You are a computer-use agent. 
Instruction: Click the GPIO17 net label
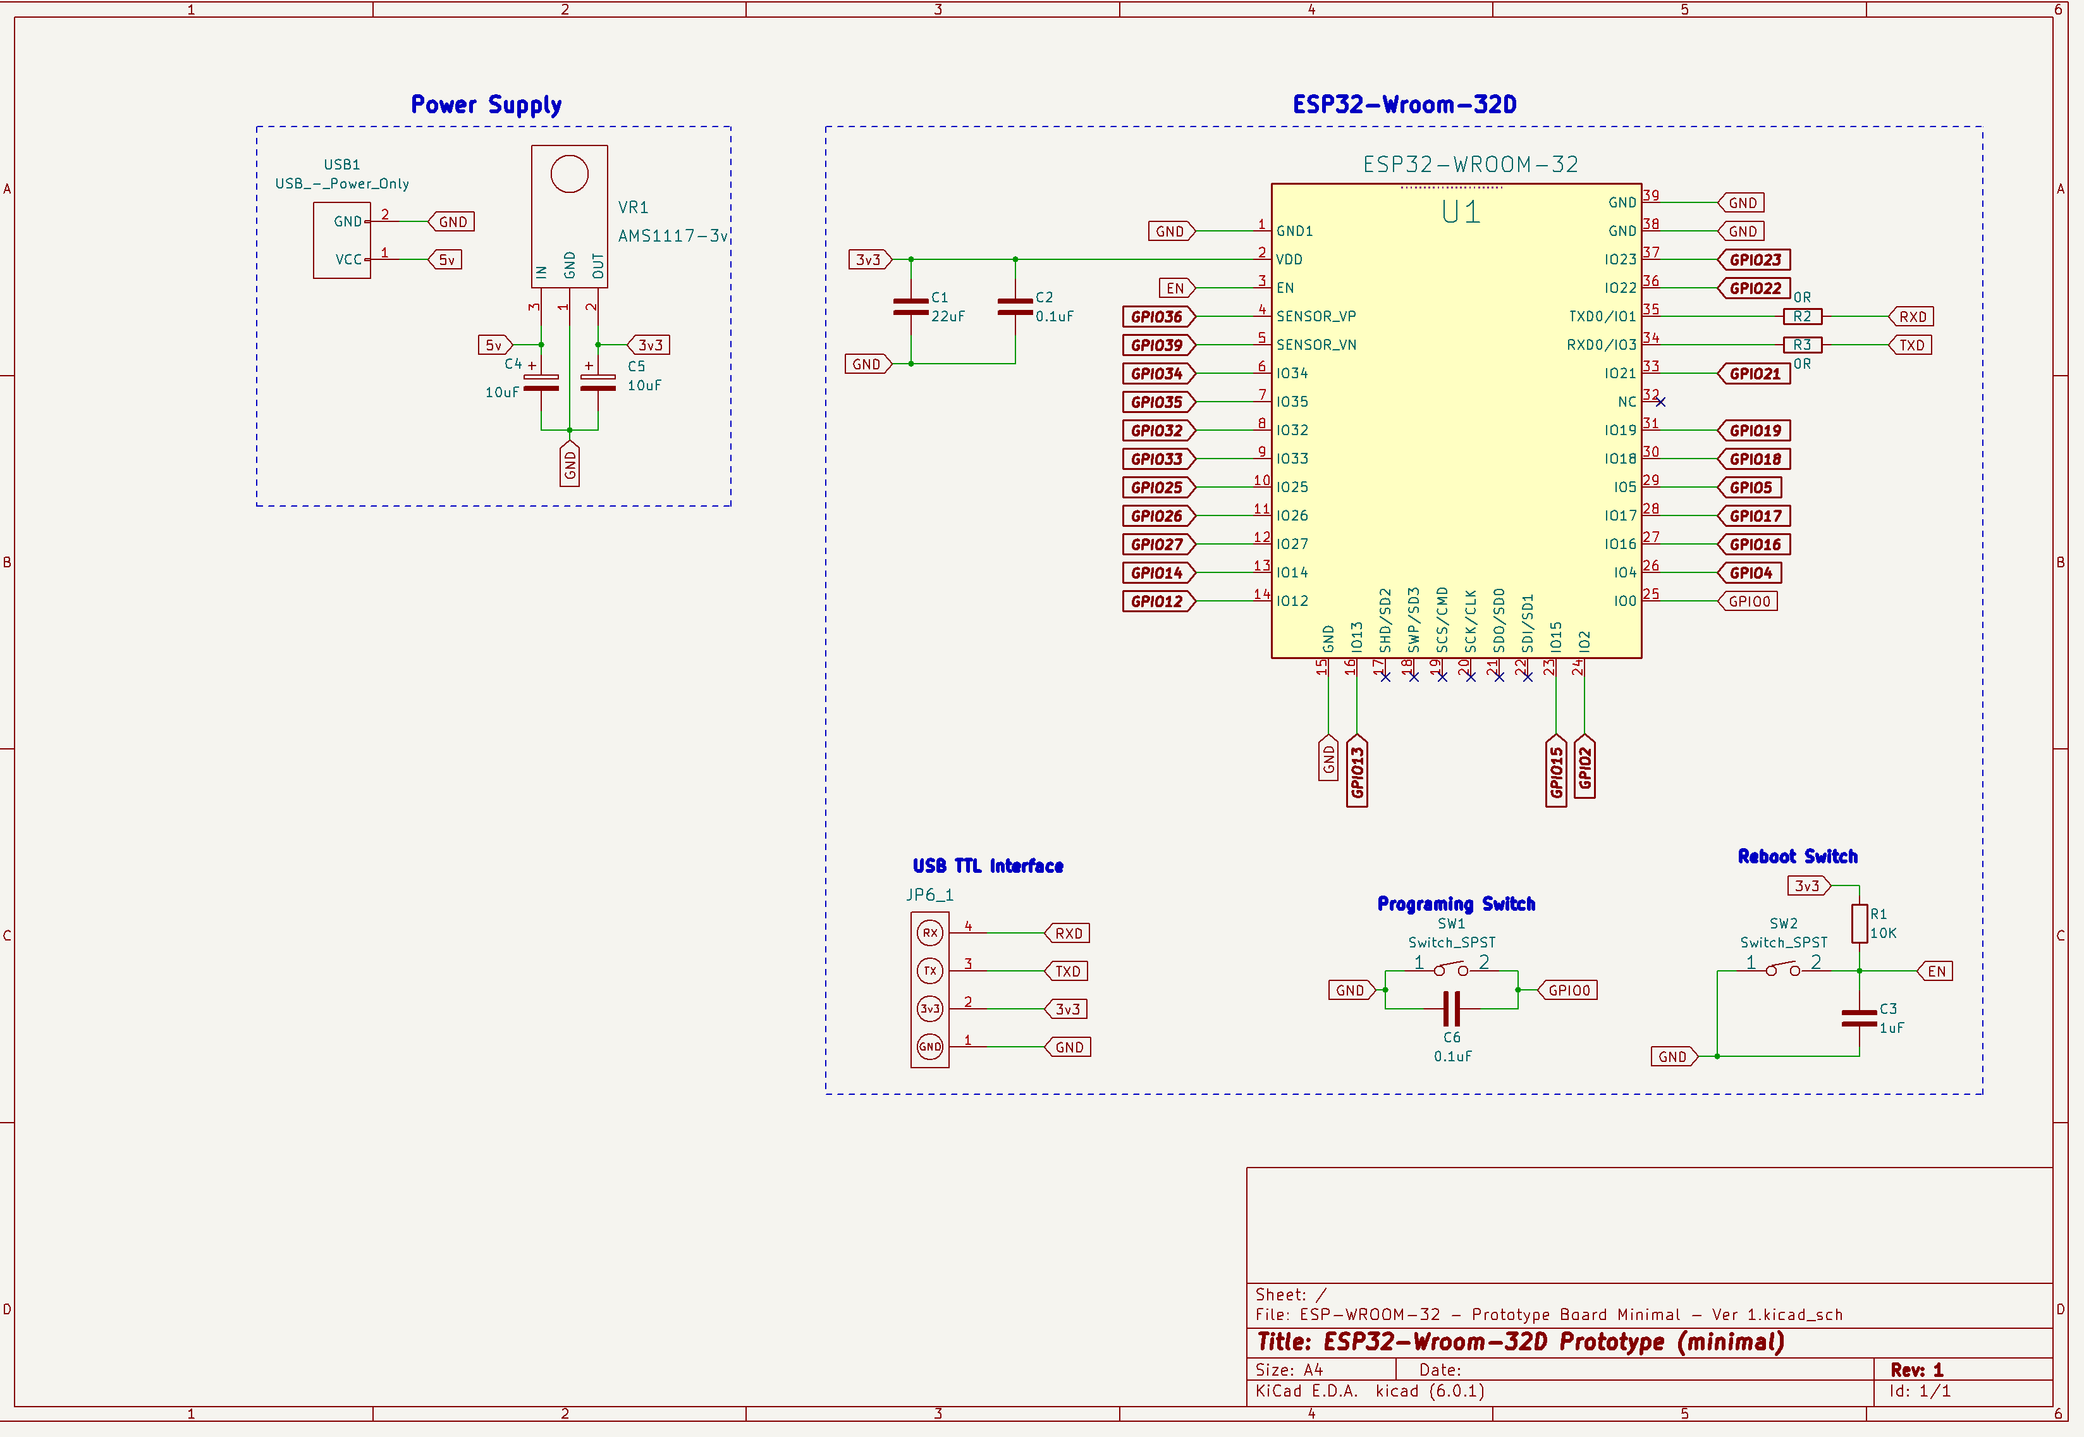tap(1754, 516)
